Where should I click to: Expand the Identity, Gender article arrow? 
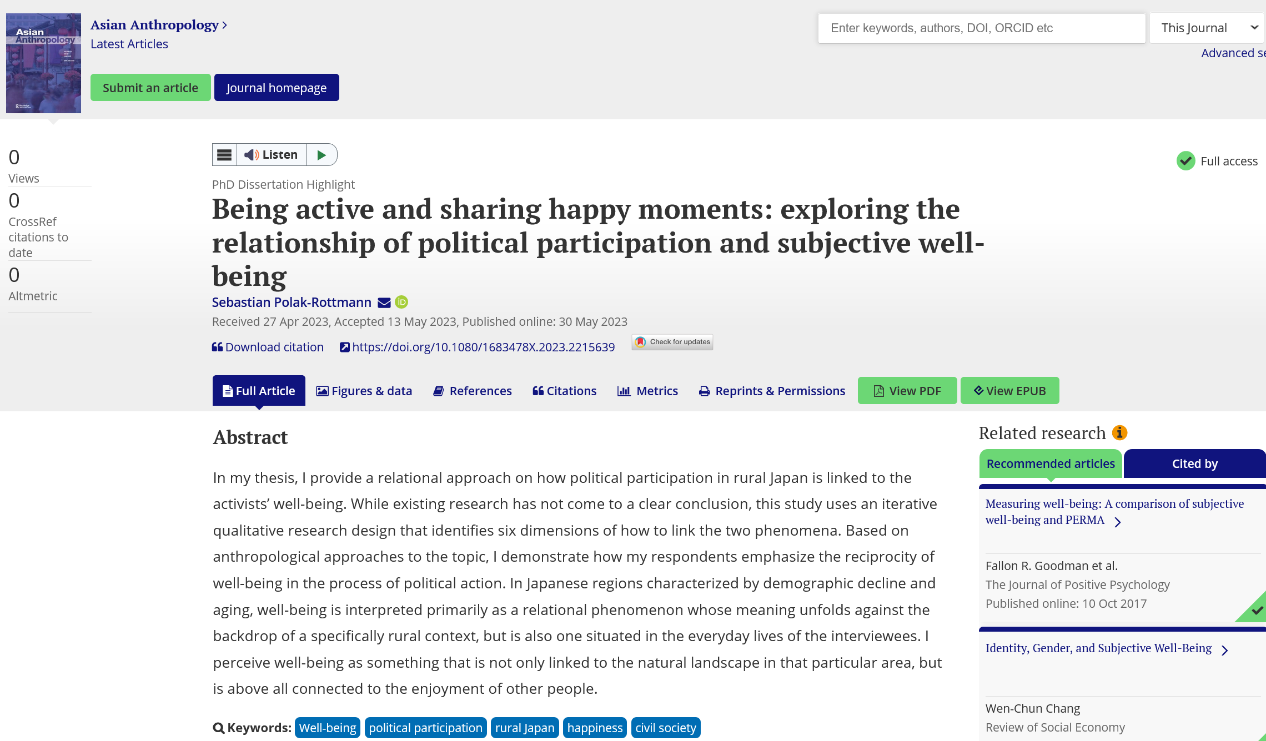pos(1225,650)
